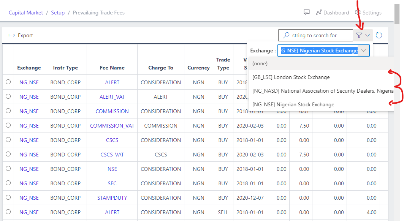Image resolution: width=404 pixels, height=221 pixels.
Task: Open the feedback comment icon
Action: coord(307,12)
